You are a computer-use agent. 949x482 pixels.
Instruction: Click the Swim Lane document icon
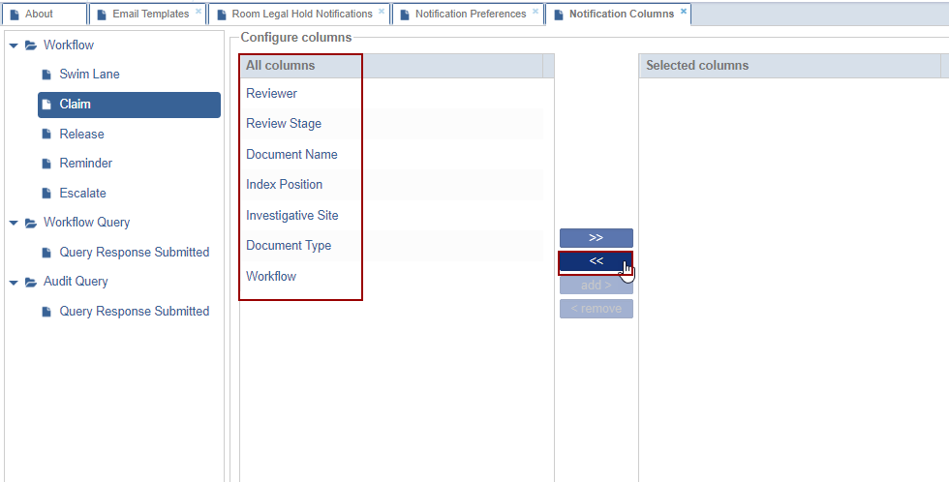coord(46,75)
